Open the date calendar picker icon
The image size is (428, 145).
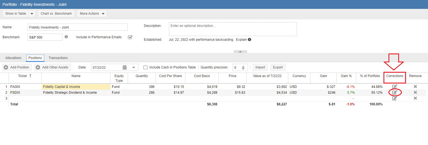coord(125,67)
